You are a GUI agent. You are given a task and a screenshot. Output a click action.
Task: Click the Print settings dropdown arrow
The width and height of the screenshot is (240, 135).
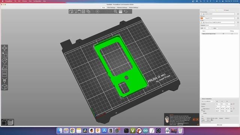click(236, 14)
